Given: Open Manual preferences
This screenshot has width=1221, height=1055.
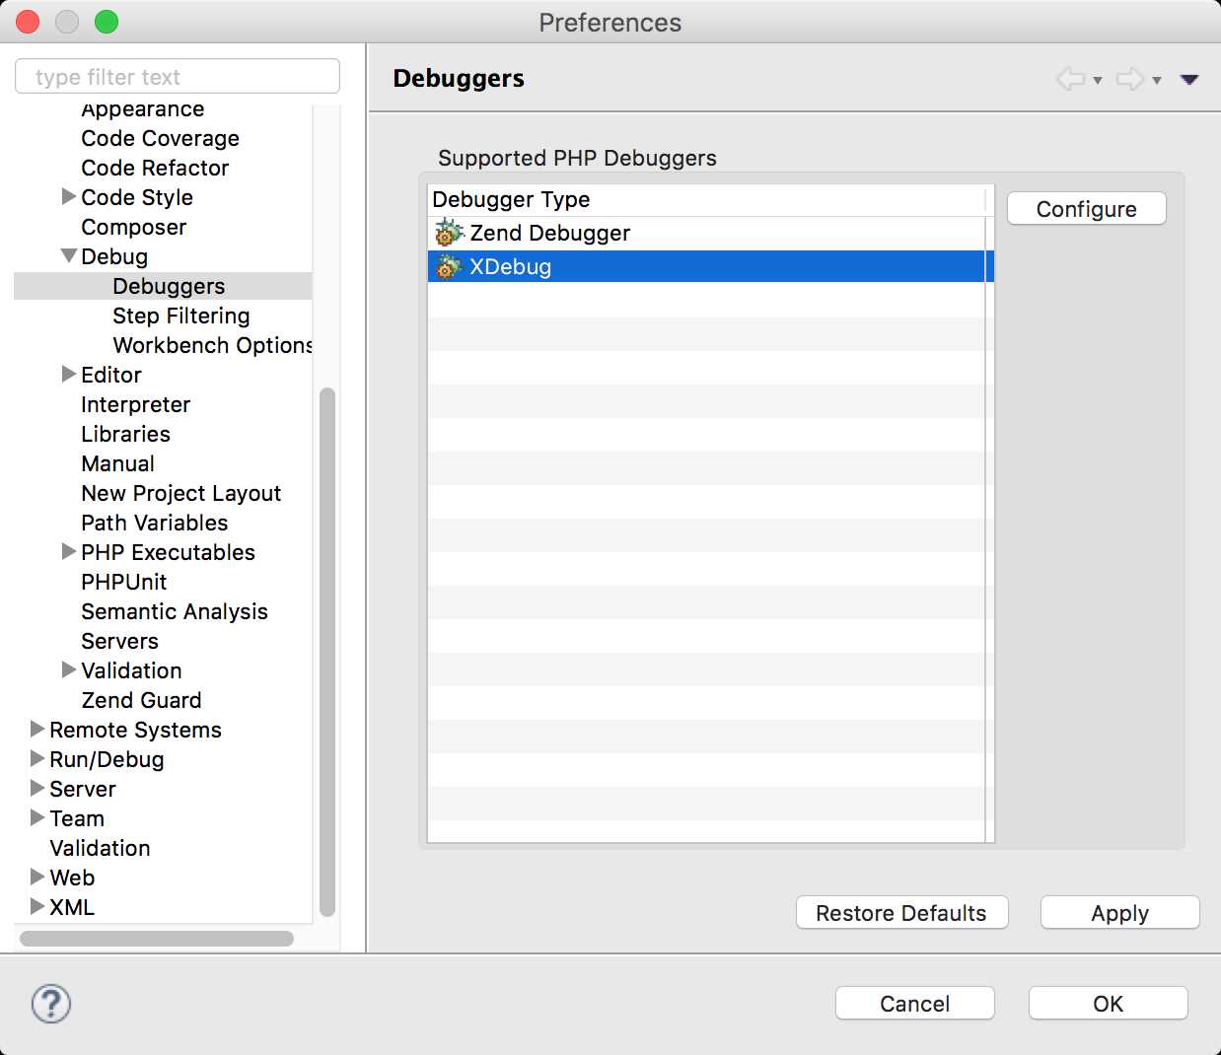Looking at the screenshot, I should click(x=117, y=463).
